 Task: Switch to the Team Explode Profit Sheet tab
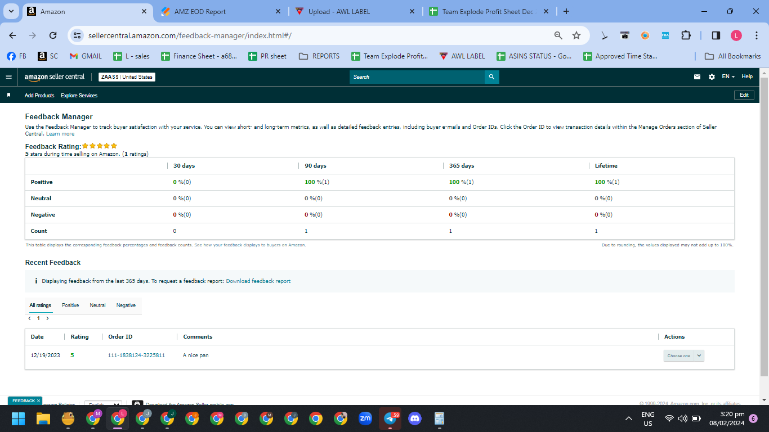click(x=488, y=12)
